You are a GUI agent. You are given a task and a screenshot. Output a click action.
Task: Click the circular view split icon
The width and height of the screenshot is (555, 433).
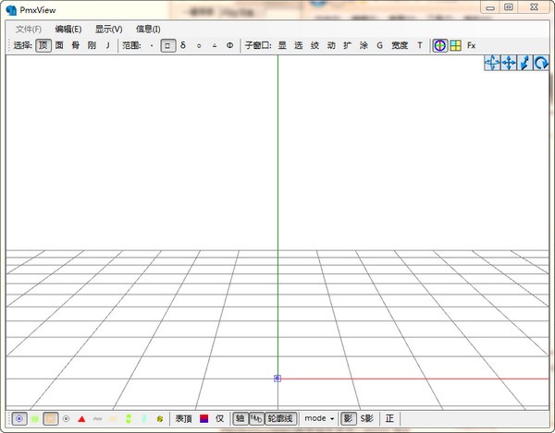click(x=440, y=45)
